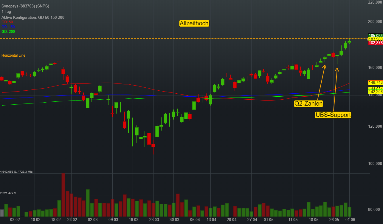
Task: Click the gray first volume bar
Action: point(2,213)
